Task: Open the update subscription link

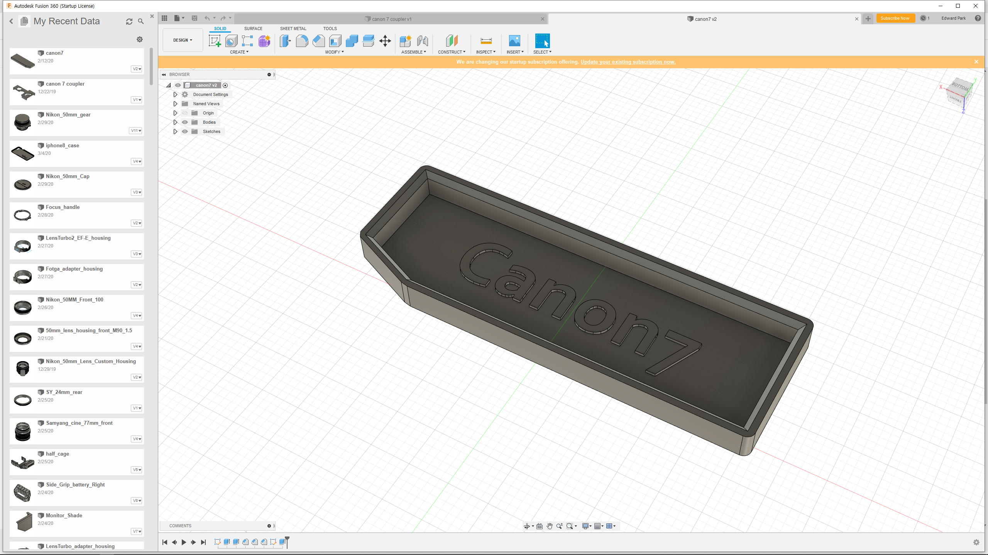Action: pos(628,62)
